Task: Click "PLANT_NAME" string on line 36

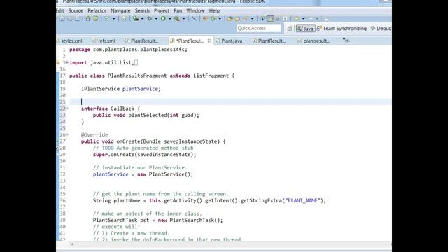Action: [302, 200]
